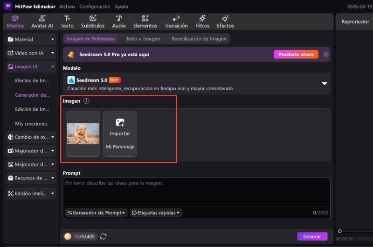
Task: Select the Efectos tool icon
Action: 225,18
